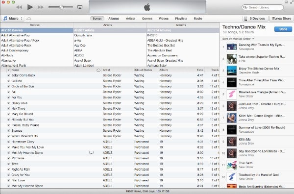
Task: Select Alt-Rock genre
Action: pyautogui.click(x=37, y=55)
